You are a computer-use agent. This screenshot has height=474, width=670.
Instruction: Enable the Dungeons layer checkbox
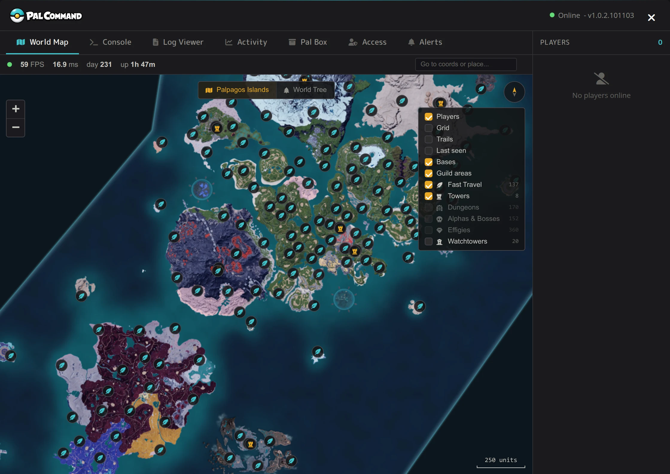(429, 207)
